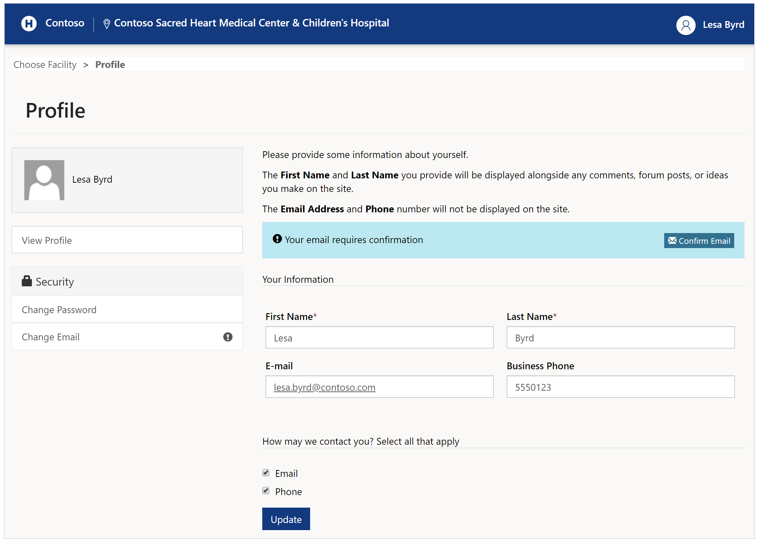Click the user avatar icon top right

[x=685, y=24]
